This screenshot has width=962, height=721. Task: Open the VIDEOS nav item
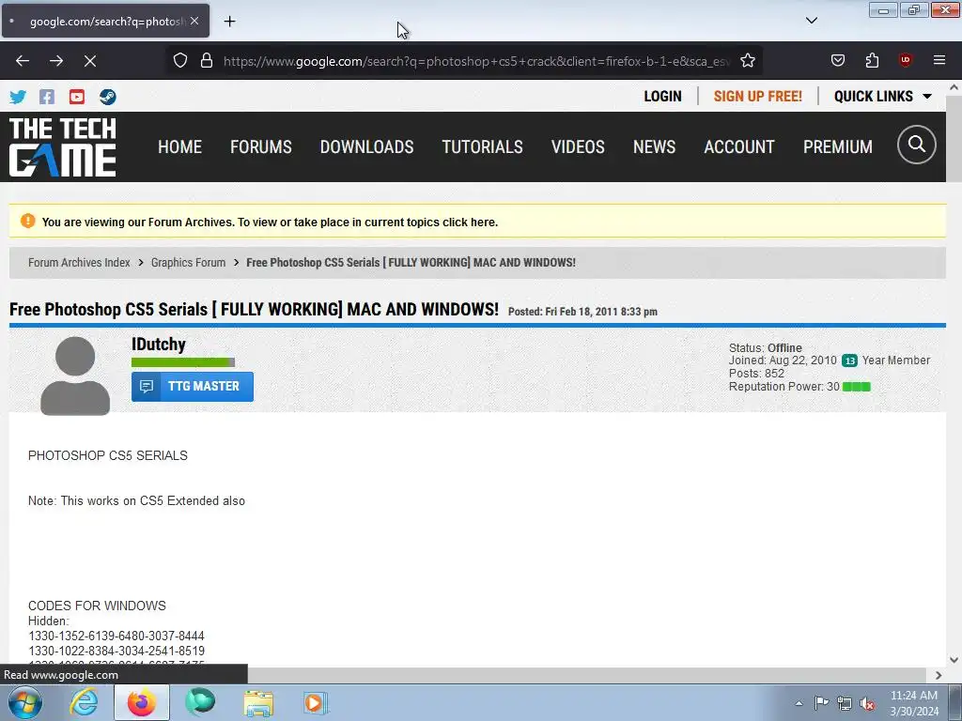pyautogui.click(x=578, y=147)
